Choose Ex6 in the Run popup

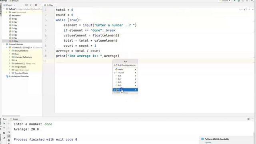(125, 76)
